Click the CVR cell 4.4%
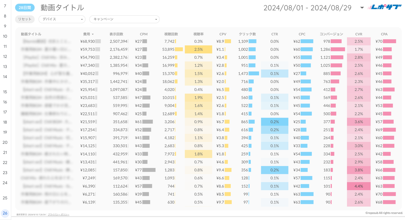The width and height of the screenshot is (405, 220). click(359, 186)
